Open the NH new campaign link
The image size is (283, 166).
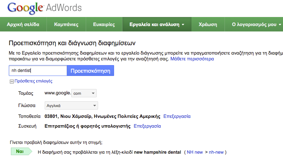coord(195,152)
